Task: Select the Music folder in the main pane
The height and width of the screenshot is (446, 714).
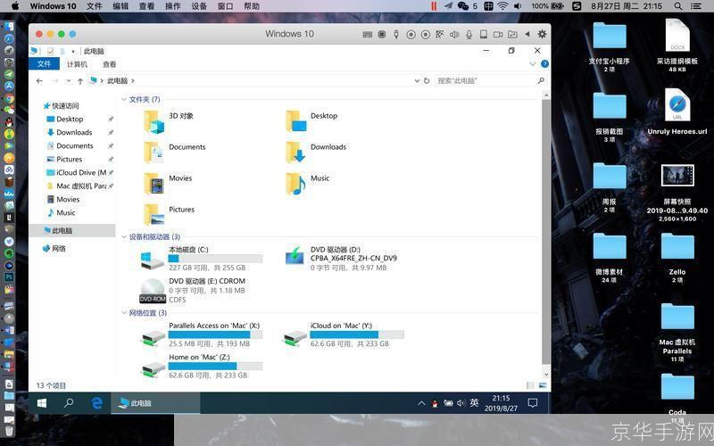Action: pos(308,183)
